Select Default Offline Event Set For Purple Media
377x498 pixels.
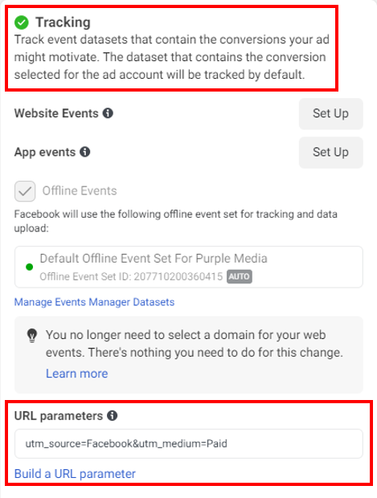click(189, 267)
